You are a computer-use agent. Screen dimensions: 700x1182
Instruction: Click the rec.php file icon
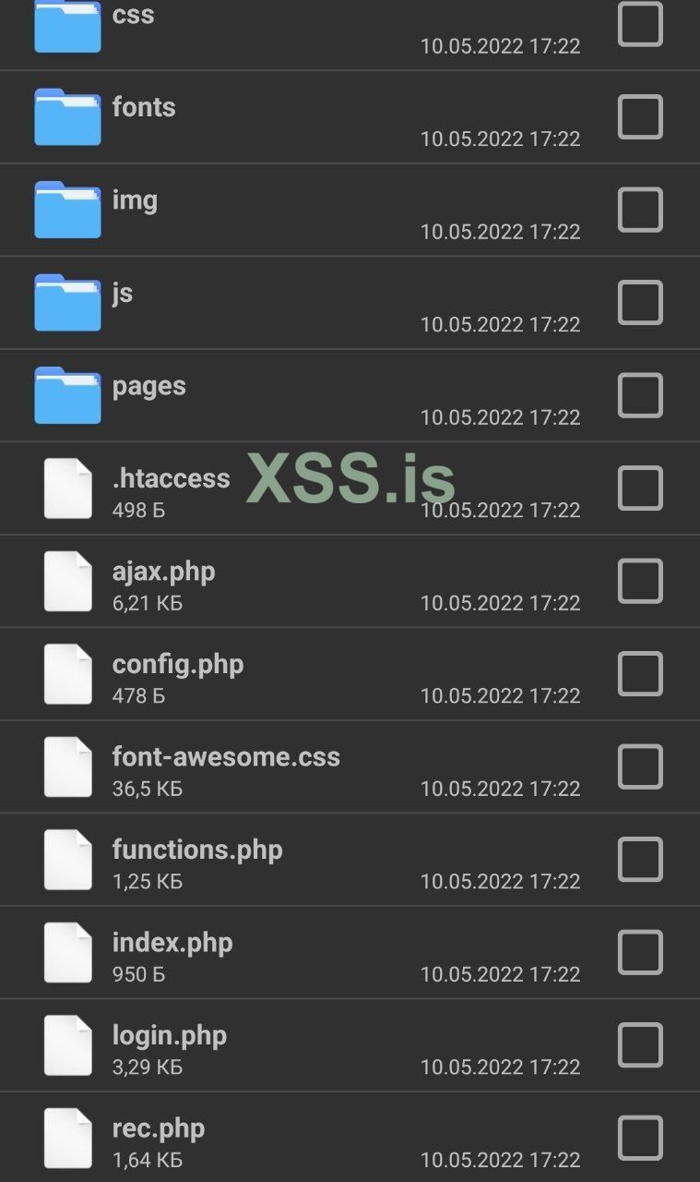[68, 1138]
